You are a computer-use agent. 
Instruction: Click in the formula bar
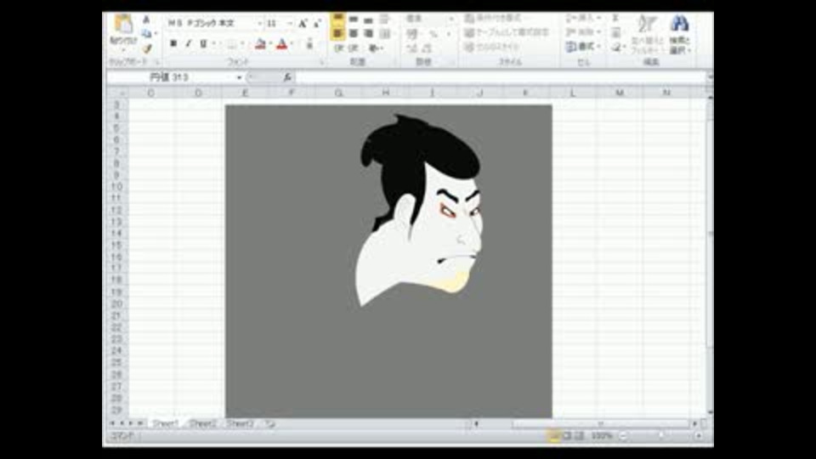point(500,77)
